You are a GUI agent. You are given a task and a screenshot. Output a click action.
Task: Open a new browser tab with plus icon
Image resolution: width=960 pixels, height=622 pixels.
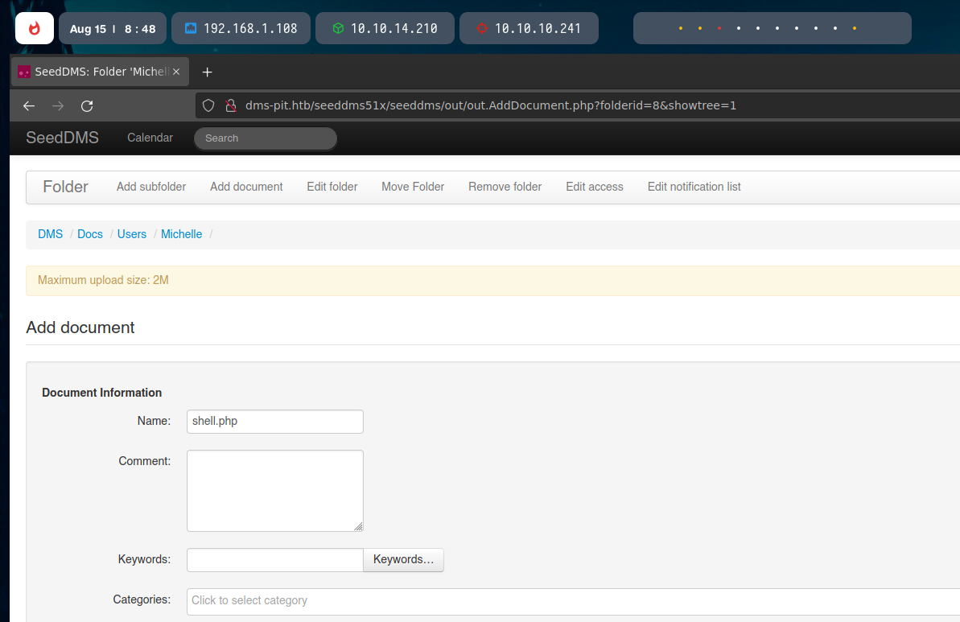[207, 72]
